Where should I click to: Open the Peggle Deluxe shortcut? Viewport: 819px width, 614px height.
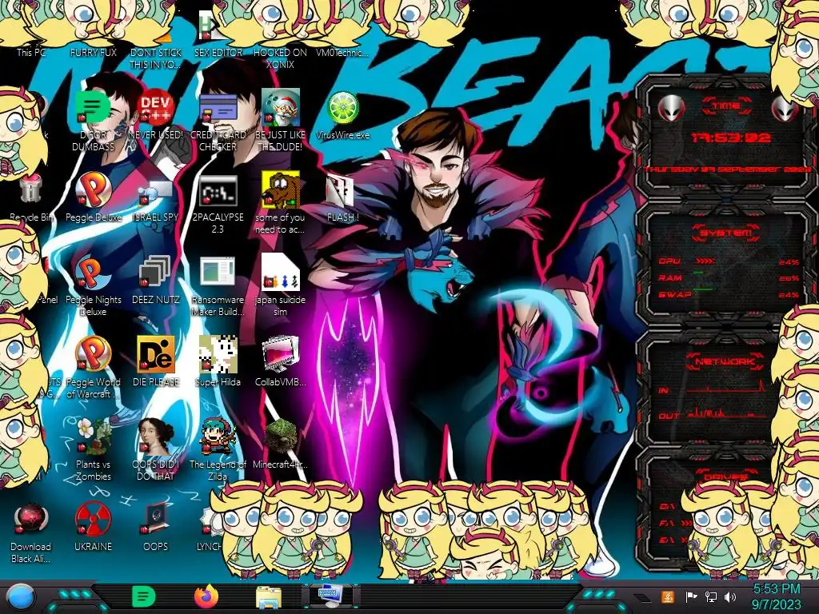coord(93,191)
